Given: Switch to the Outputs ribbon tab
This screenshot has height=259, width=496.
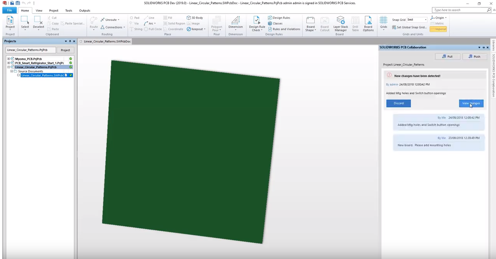Looking at the screenshot, I should tap(85, 10).
